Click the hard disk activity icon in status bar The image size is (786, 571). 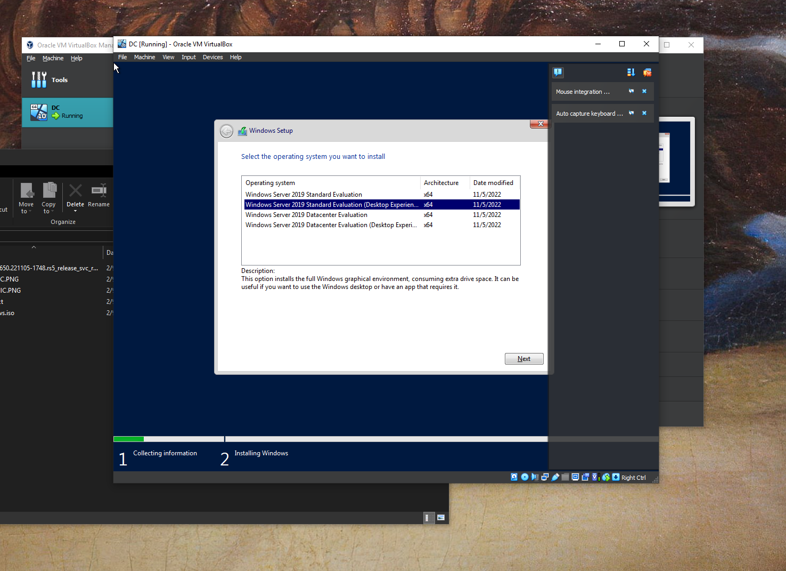click(x=514, y=477)
